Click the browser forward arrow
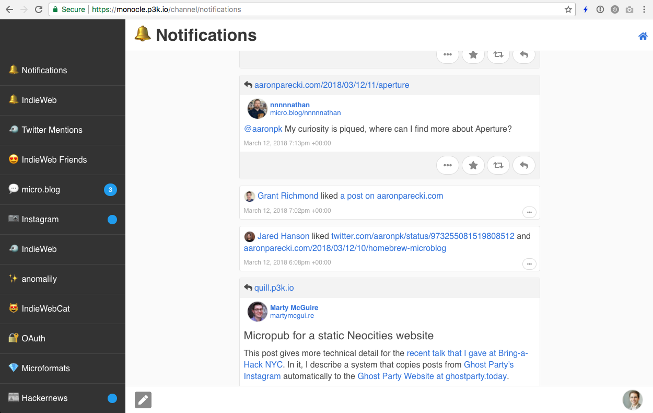653x413 pixels. [x=24, y=9]
